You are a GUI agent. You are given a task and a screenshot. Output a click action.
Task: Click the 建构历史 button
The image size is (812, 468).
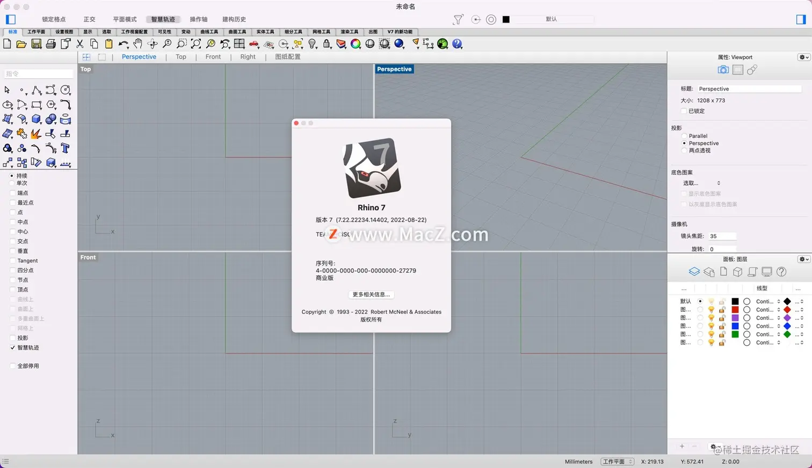(234, 19)
